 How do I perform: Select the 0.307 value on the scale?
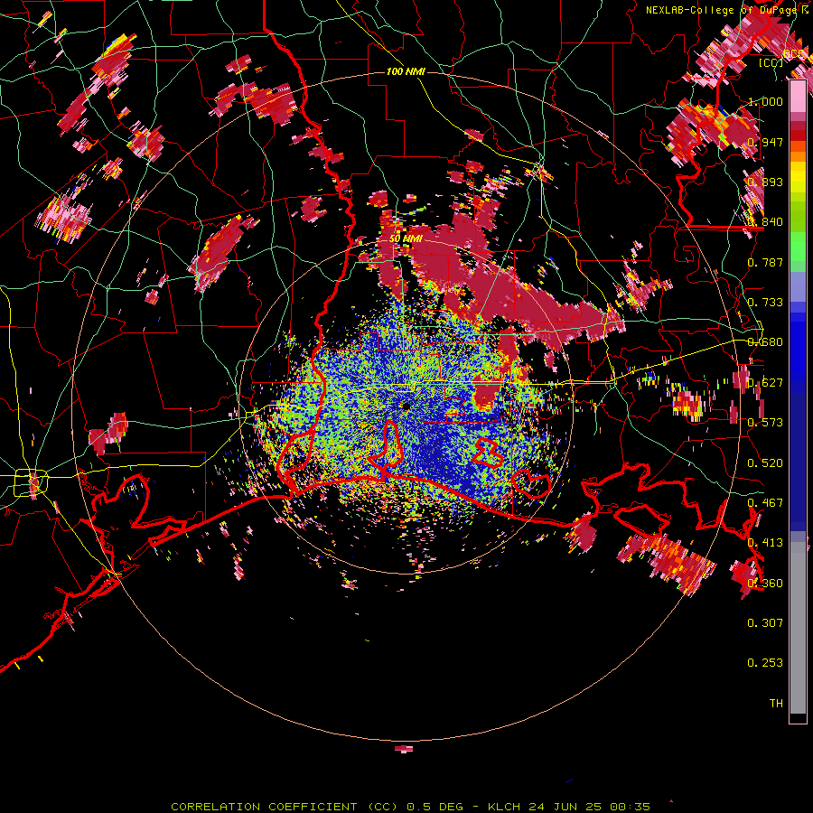[x=765, y=623]
